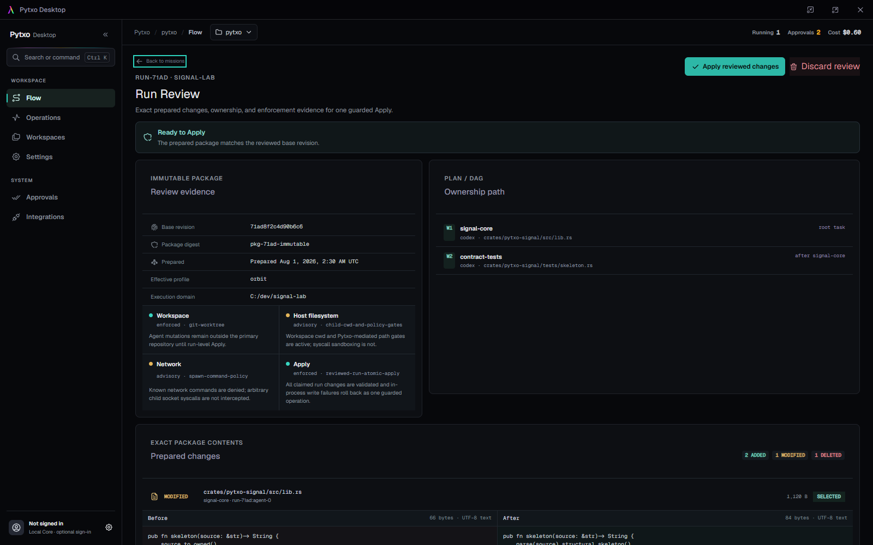The width and height of the screenshot is (873, 545).
Task: Collapse the sidebar with the double-chevron icon
Action: 105,35
